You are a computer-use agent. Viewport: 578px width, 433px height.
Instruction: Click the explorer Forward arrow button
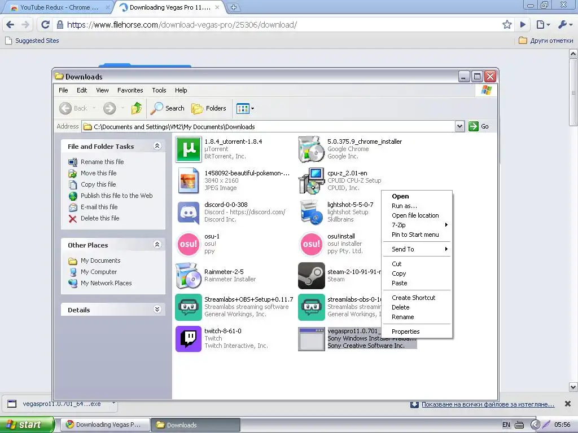point(110,108)
